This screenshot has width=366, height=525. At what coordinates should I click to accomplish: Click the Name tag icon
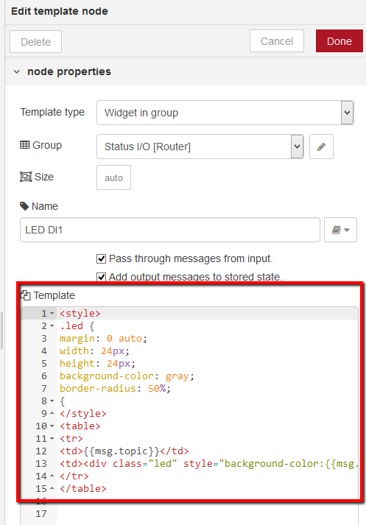coord(24,206)
